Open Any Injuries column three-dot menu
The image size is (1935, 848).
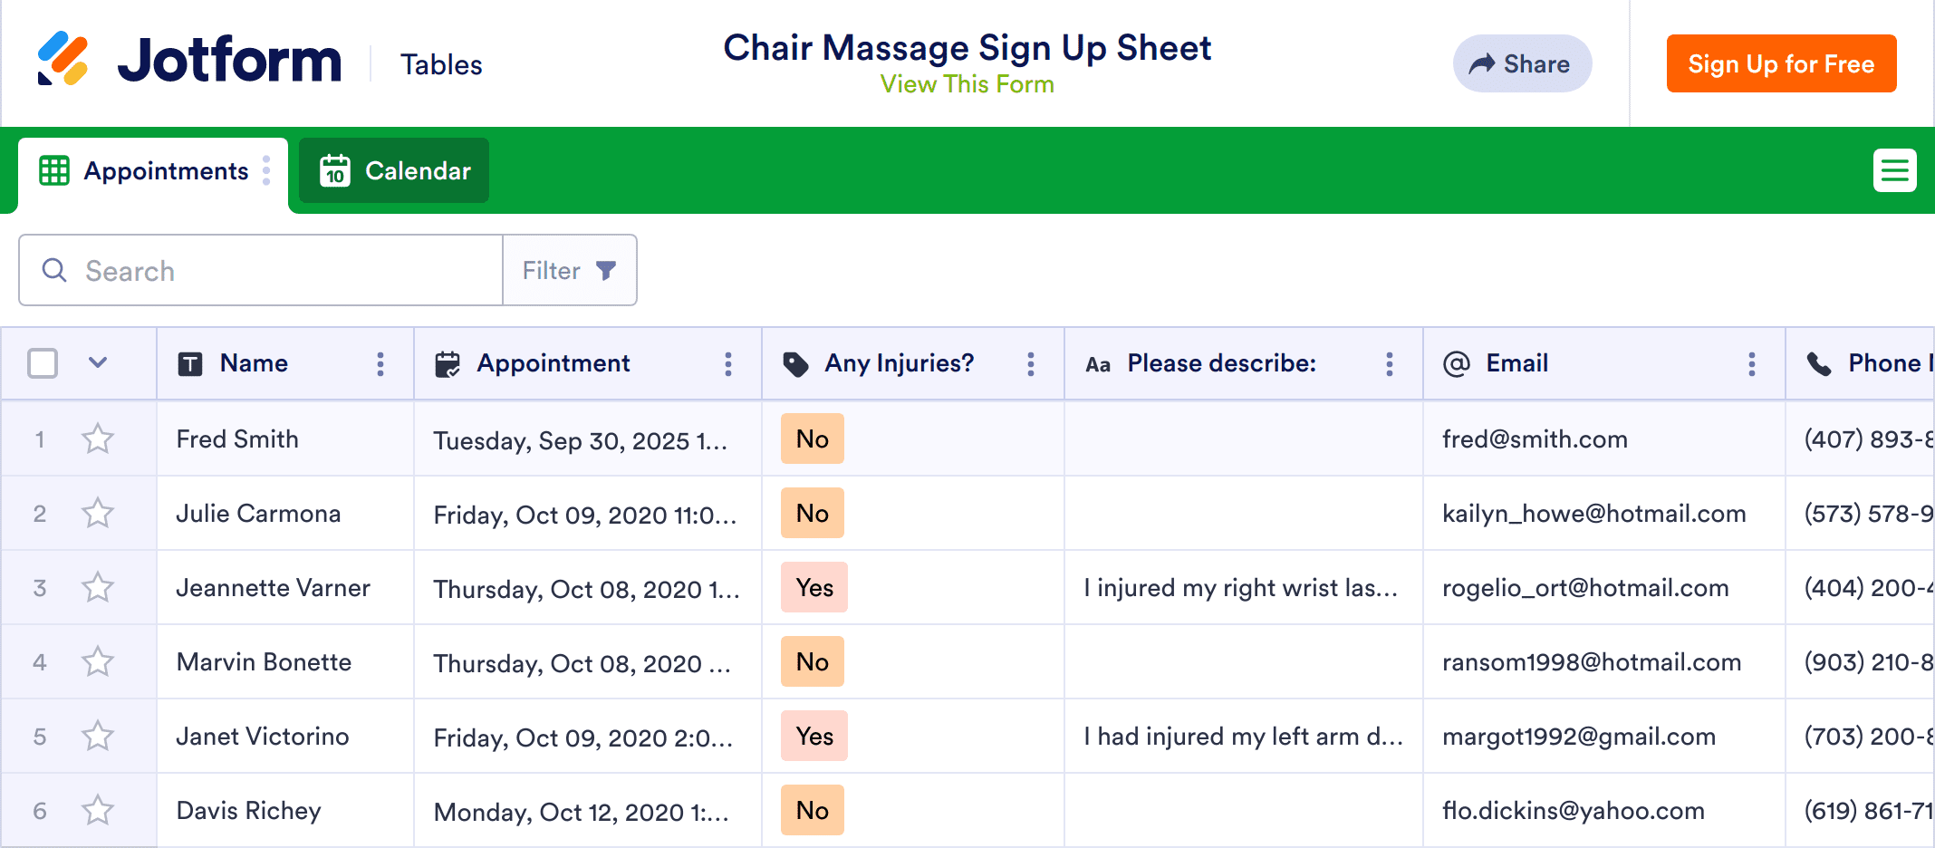(1031, 364)
